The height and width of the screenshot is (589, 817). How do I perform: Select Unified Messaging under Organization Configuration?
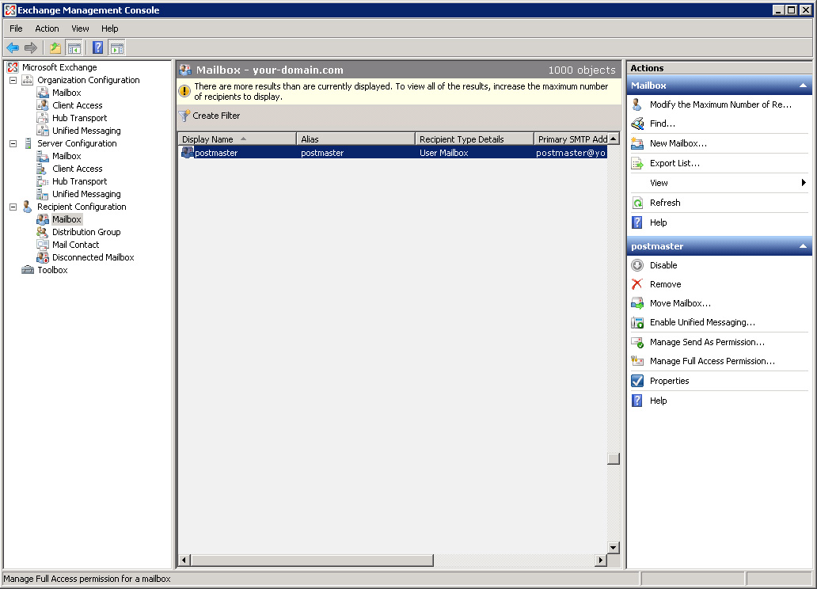[86, 131]
